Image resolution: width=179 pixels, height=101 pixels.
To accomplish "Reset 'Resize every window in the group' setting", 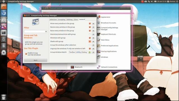I will 93,27.
